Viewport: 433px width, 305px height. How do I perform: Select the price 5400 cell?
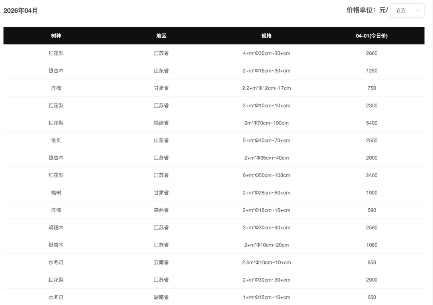click(372, 123)
